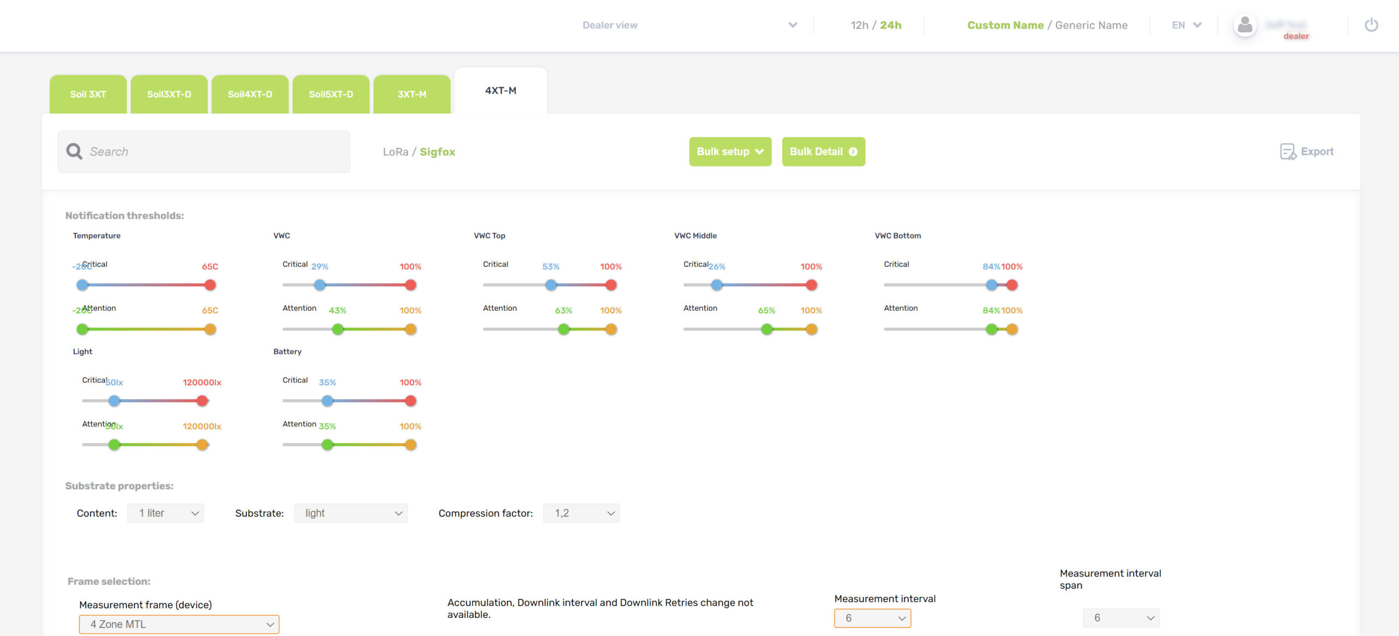This screenshot has height=636, width=1399.
Task: Open the EN language dropdown
Action: click(1186, 25)
